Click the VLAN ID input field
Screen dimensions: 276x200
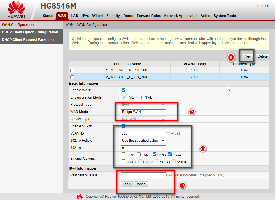pyautogui.click(x=143, y=133)
